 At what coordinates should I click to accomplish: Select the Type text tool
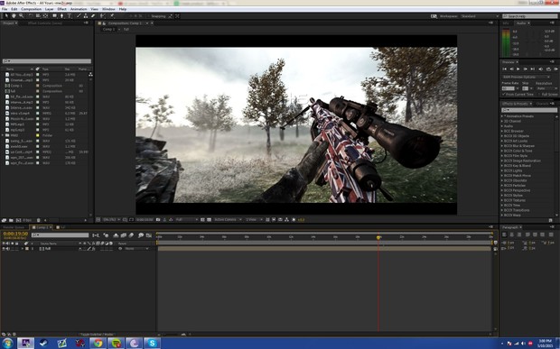[x=70, y=15]
